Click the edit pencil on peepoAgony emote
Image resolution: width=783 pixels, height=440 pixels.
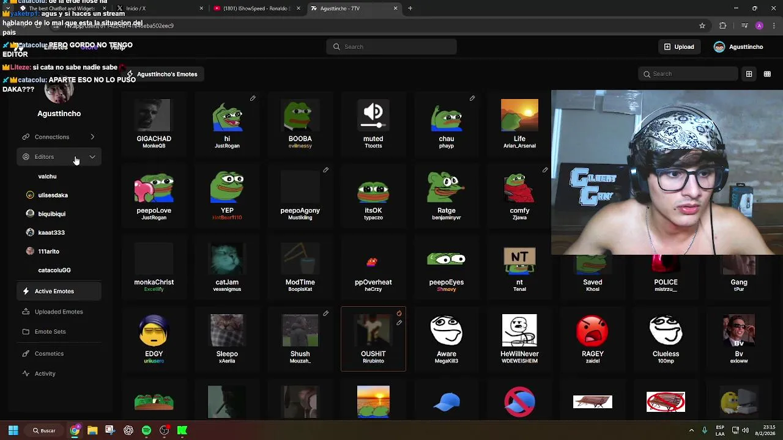pos(326,170)
